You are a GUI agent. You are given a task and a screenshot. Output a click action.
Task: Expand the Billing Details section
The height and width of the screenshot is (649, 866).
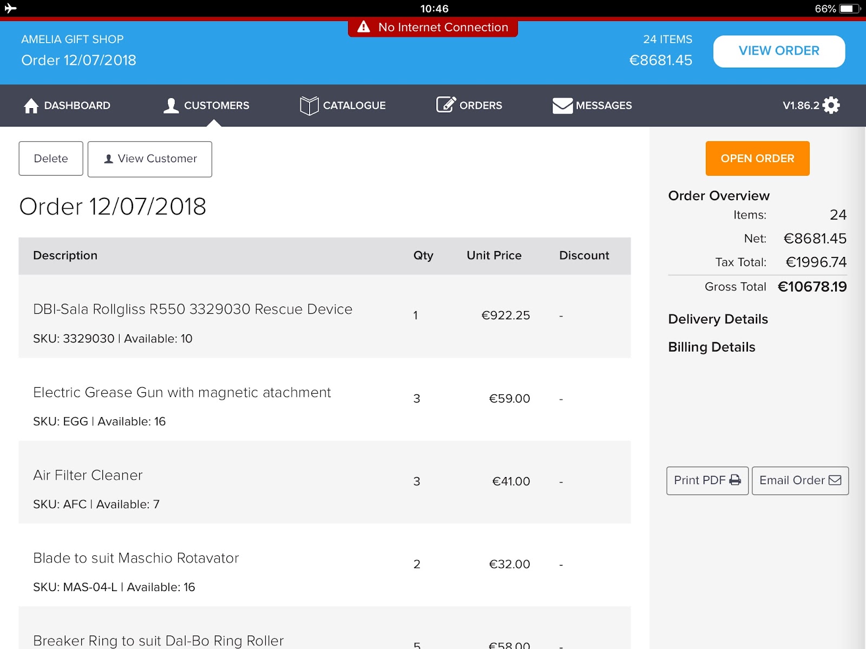tap(712, 347)
